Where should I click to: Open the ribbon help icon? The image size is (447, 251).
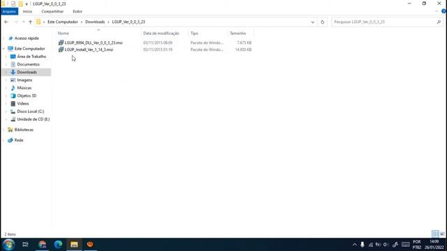[x=444, y=11]
